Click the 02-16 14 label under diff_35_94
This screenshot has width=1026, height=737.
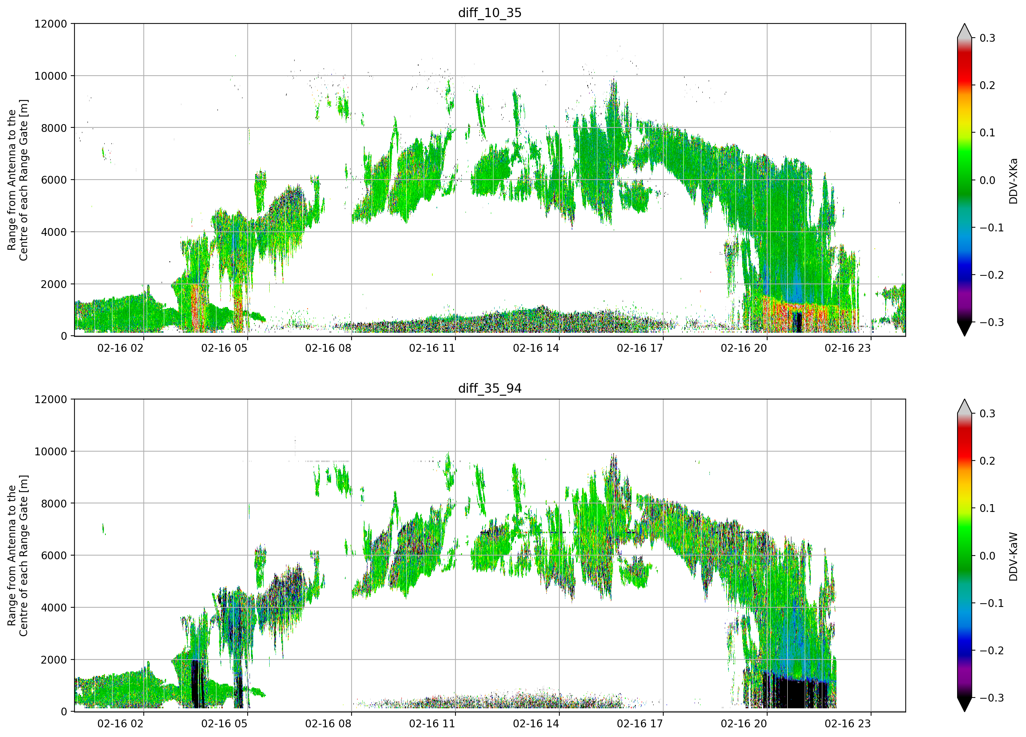[536, 724]
